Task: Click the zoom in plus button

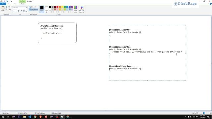Action: tap(211, 113)
